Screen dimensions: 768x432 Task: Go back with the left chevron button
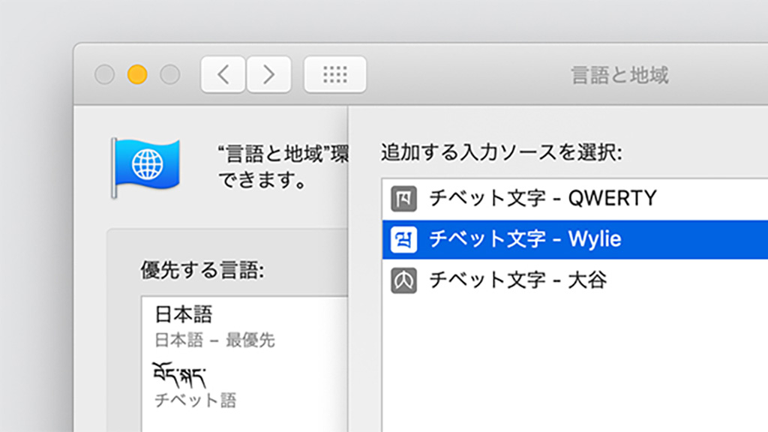click(x=223, y=74)
